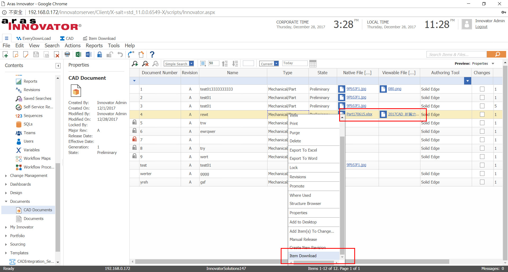Click the Item Download toolbar button
Image resolution: width=508 pixels, height=272 pixels.
99,39
